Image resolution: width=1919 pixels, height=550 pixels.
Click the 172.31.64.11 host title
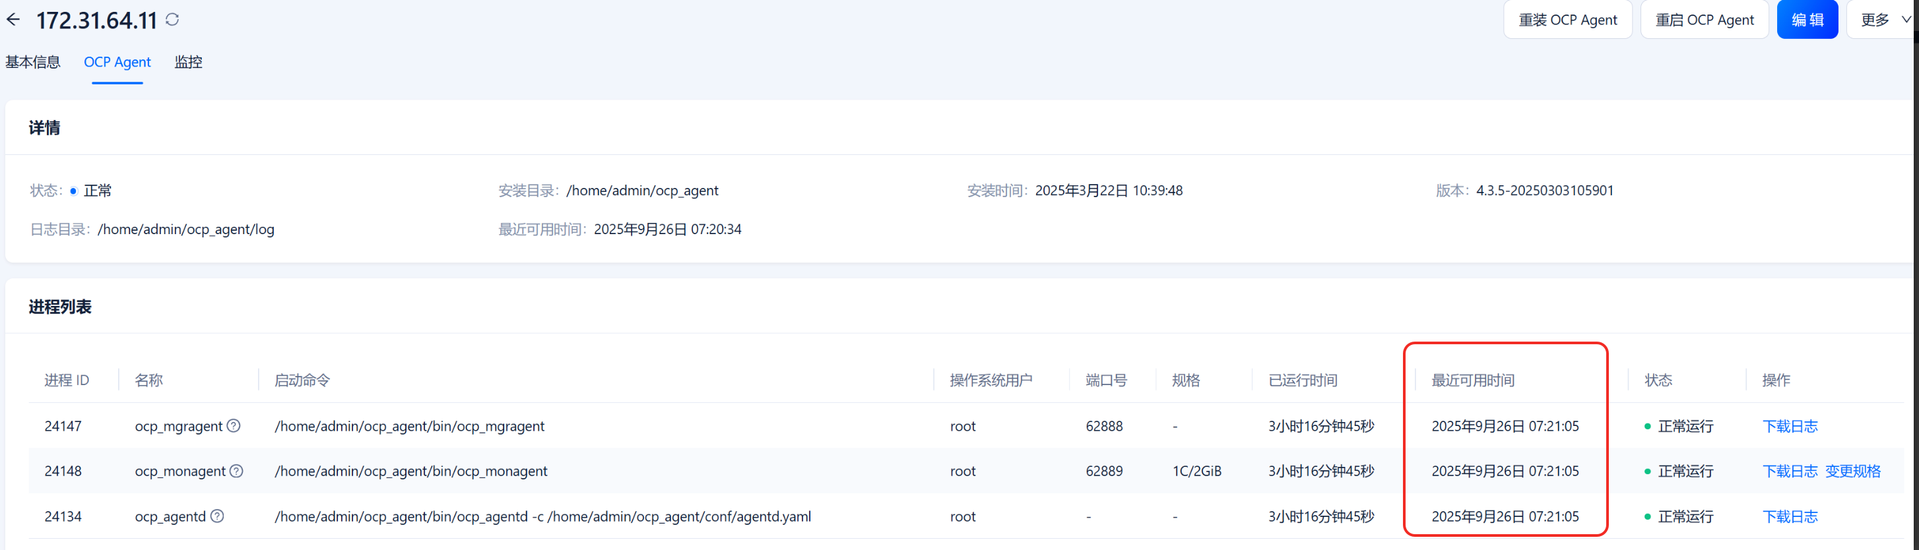tap(97, 20)
